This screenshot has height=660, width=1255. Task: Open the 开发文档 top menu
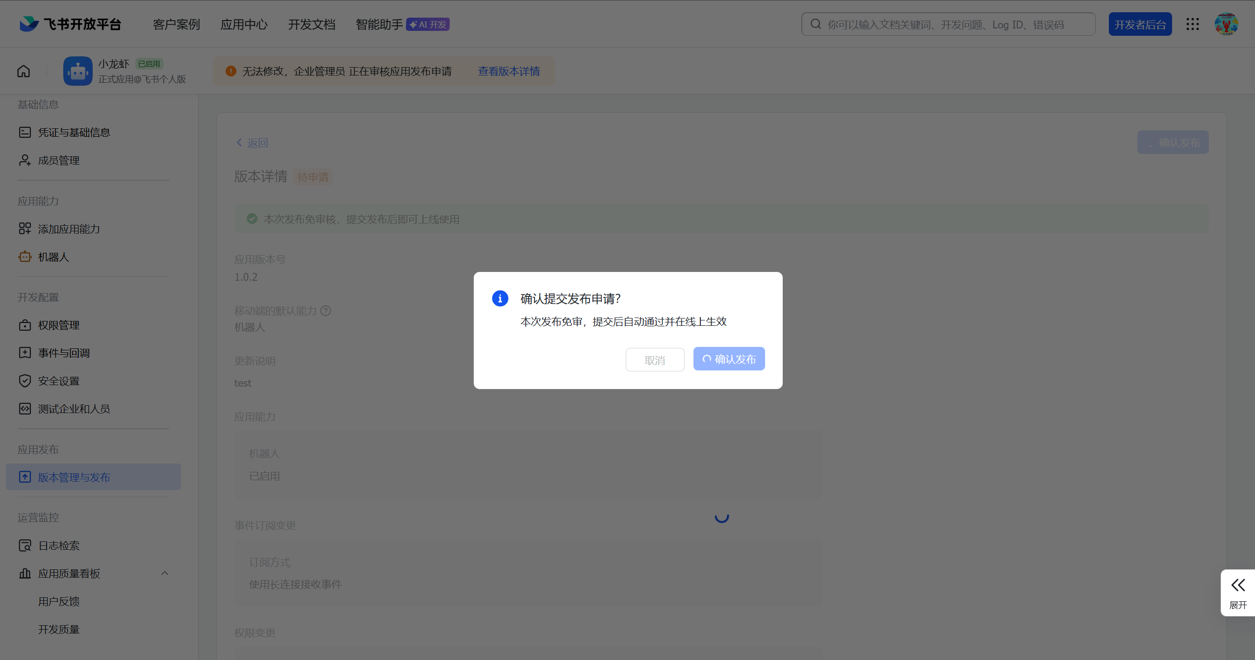[311, 24]
